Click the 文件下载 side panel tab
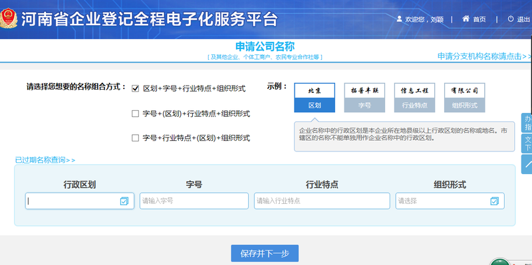 [x=527, y=143]
